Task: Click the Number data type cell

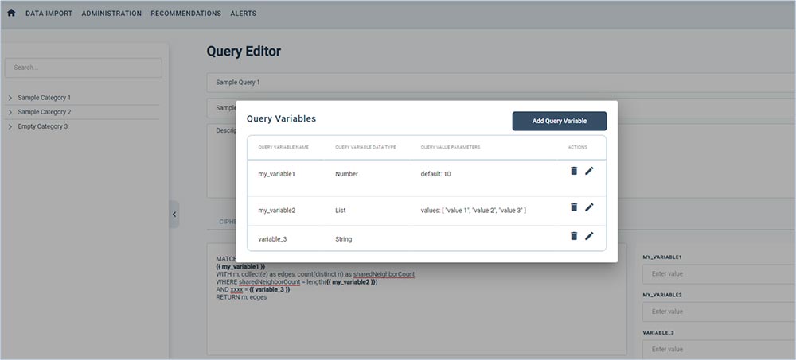Action: [347, 174]
